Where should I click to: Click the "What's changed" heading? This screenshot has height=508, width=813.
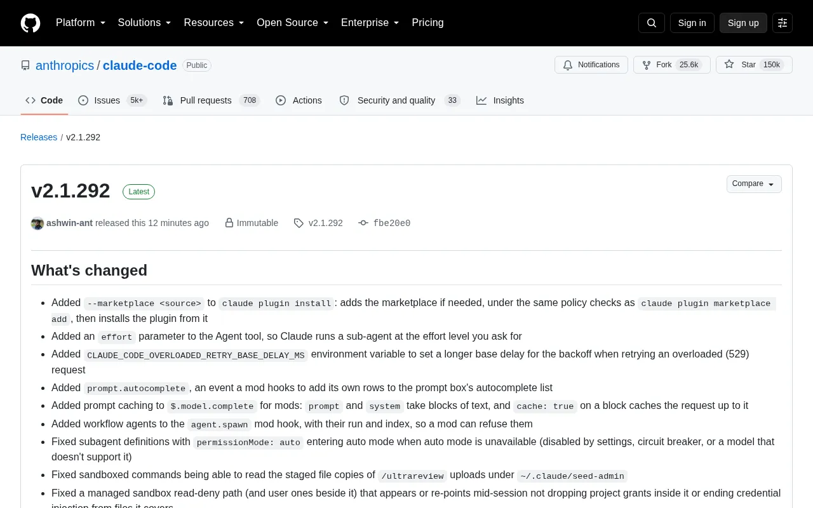(x=89, y=271)
